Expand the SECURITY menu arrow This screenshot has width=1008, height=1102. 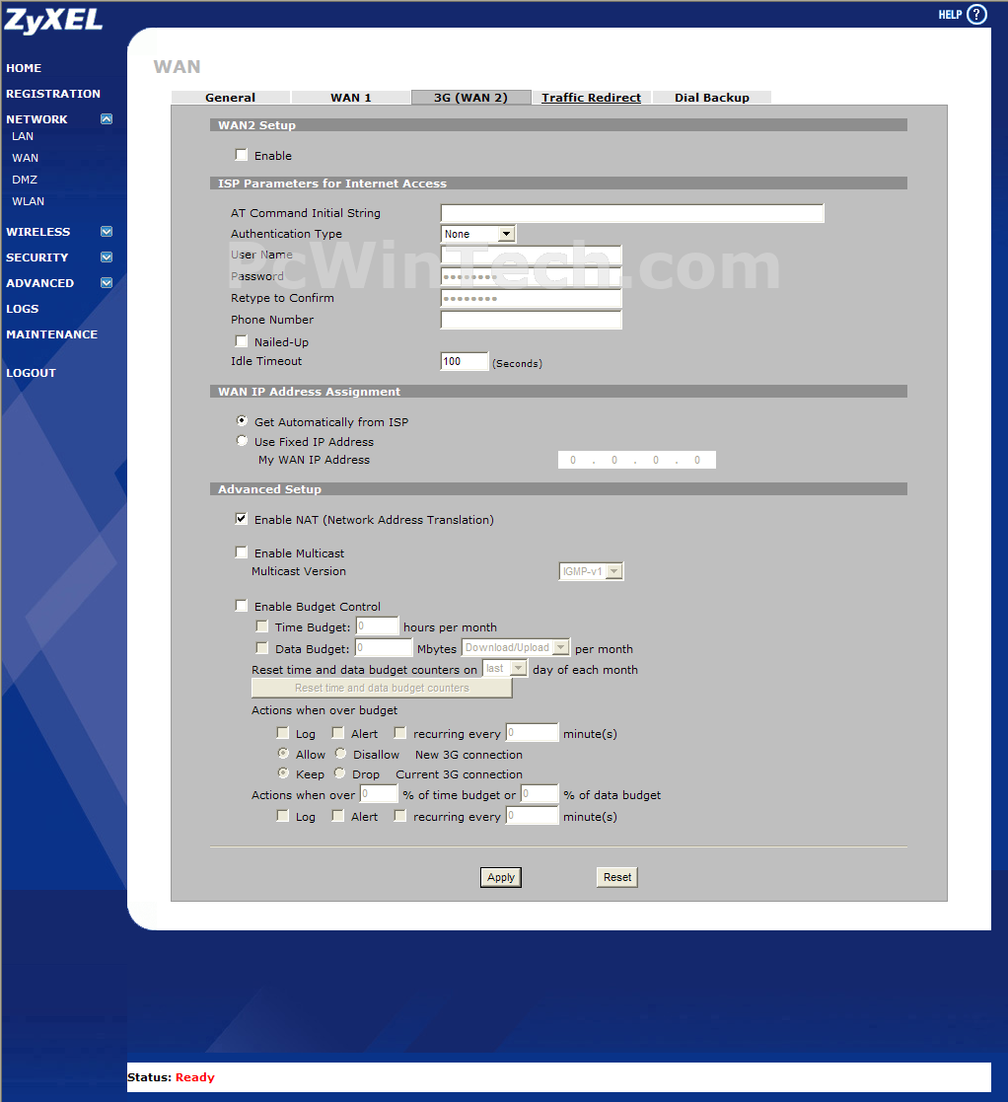107,257
